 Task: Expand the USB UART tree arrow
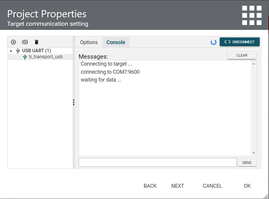click(x=11, y=51)
